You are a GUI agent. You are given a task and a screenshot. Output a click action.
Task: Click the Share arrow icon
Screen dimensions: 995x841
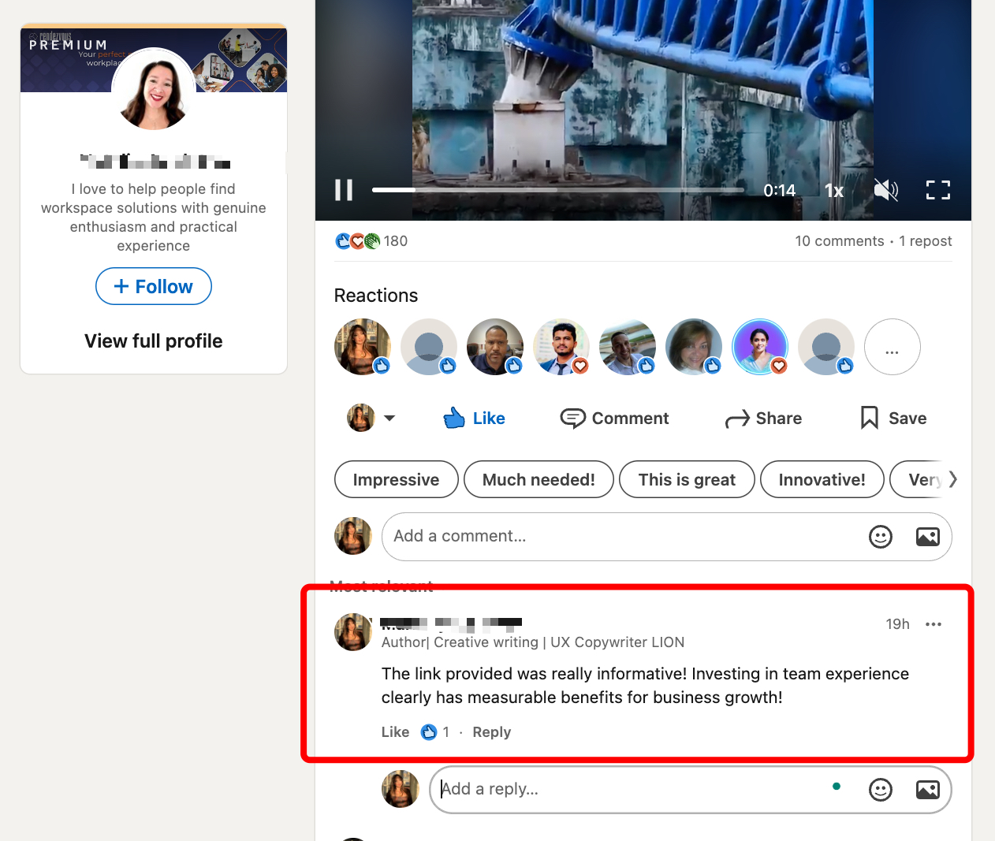[738, 418]
